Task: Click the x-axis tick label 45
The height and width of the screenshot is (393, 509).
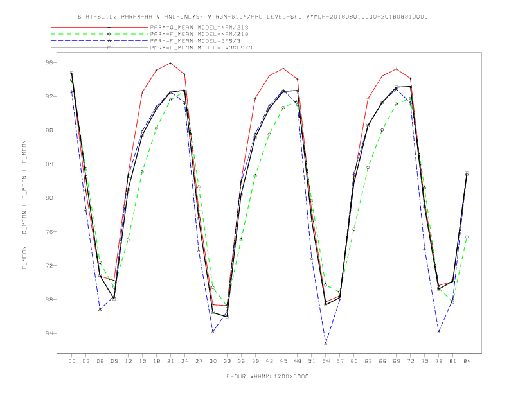Action: coord(283,361)
